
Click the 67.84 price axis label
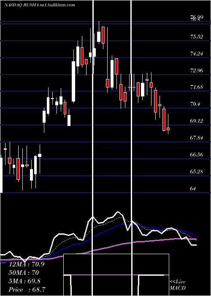click(197, 138)
